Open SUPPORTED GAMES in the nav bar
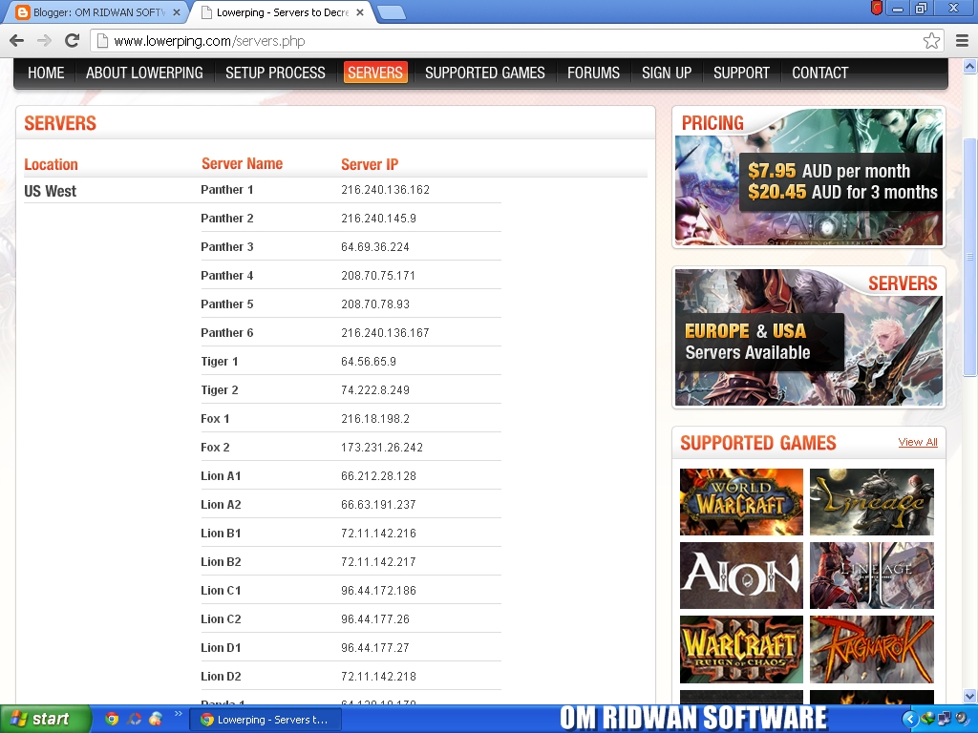The image size is (978, 733). 484,73
